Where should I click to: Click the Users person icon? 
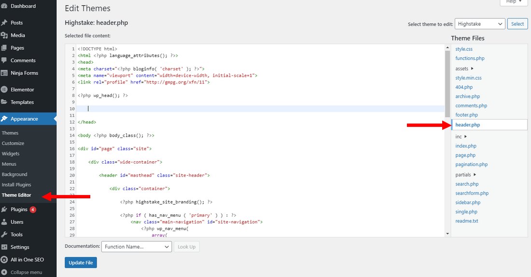point(4,222)
